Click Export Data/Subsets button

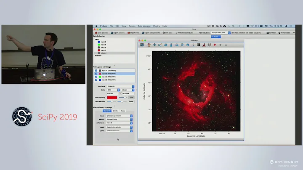[x=151, y=33]
